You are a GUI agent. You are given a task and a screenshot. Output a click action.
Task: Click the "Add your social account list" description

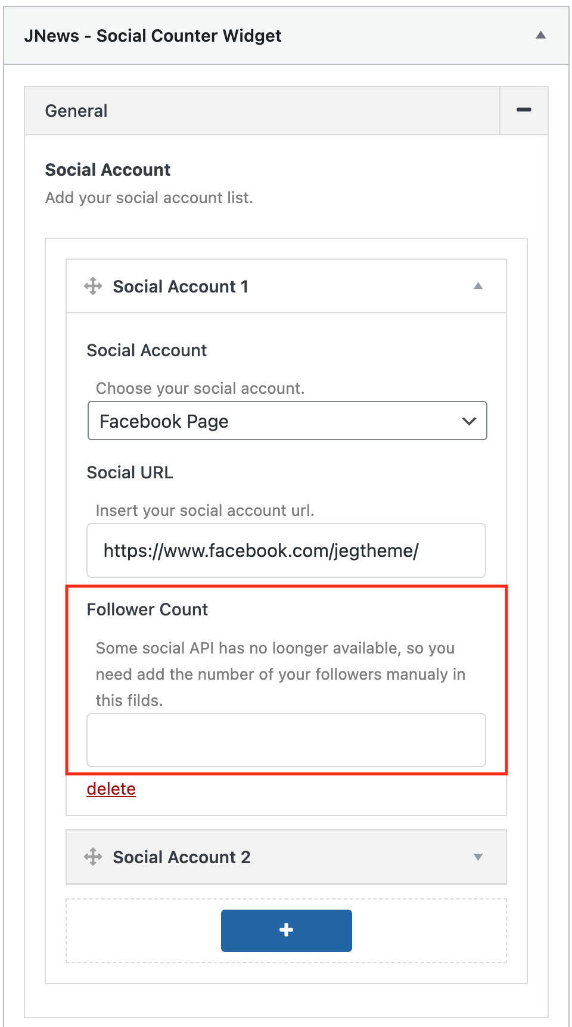pos(149,198)
